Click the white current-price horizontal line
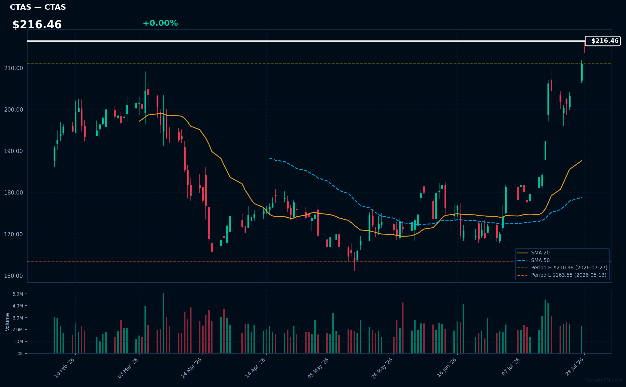 (306, 41)
